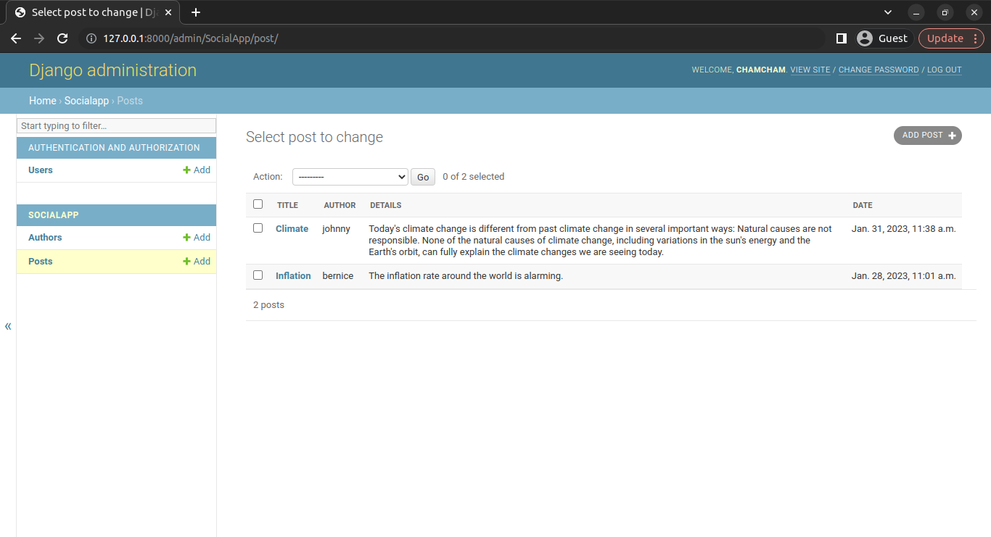Reload the page with the browser refresh icon

tap(62, 38)
